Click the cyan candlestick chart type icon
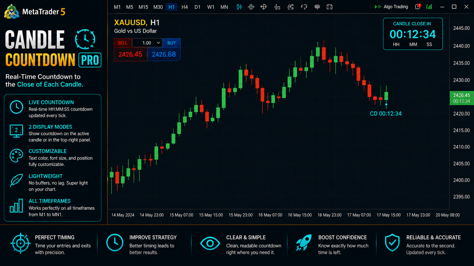 (x=239, y=7)
